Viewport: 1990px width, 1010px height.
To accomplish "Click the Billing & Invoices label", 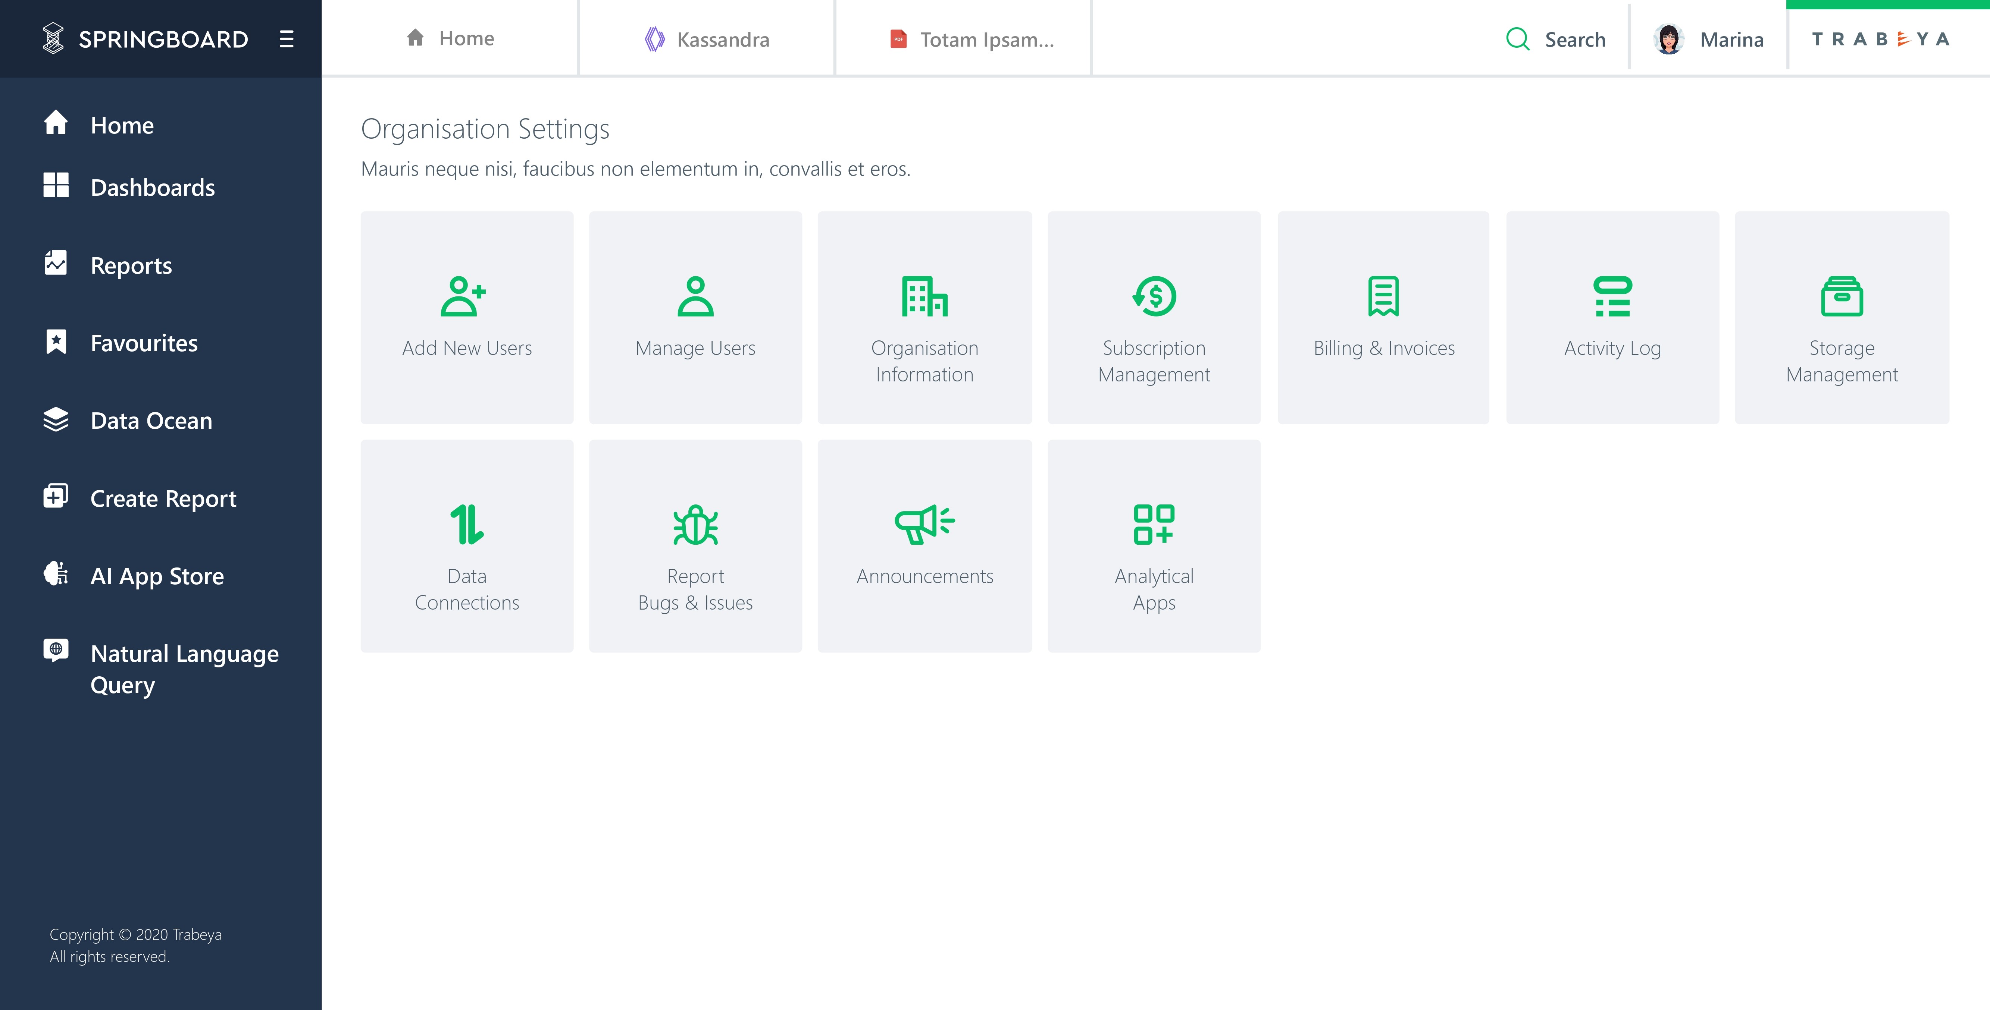I will [x=1384, y=348].
